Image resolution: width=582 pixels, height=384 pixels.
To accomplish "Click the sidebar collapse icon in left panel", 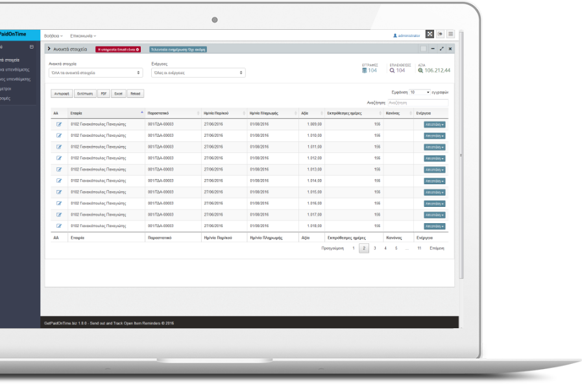I will tap(32, 47).
